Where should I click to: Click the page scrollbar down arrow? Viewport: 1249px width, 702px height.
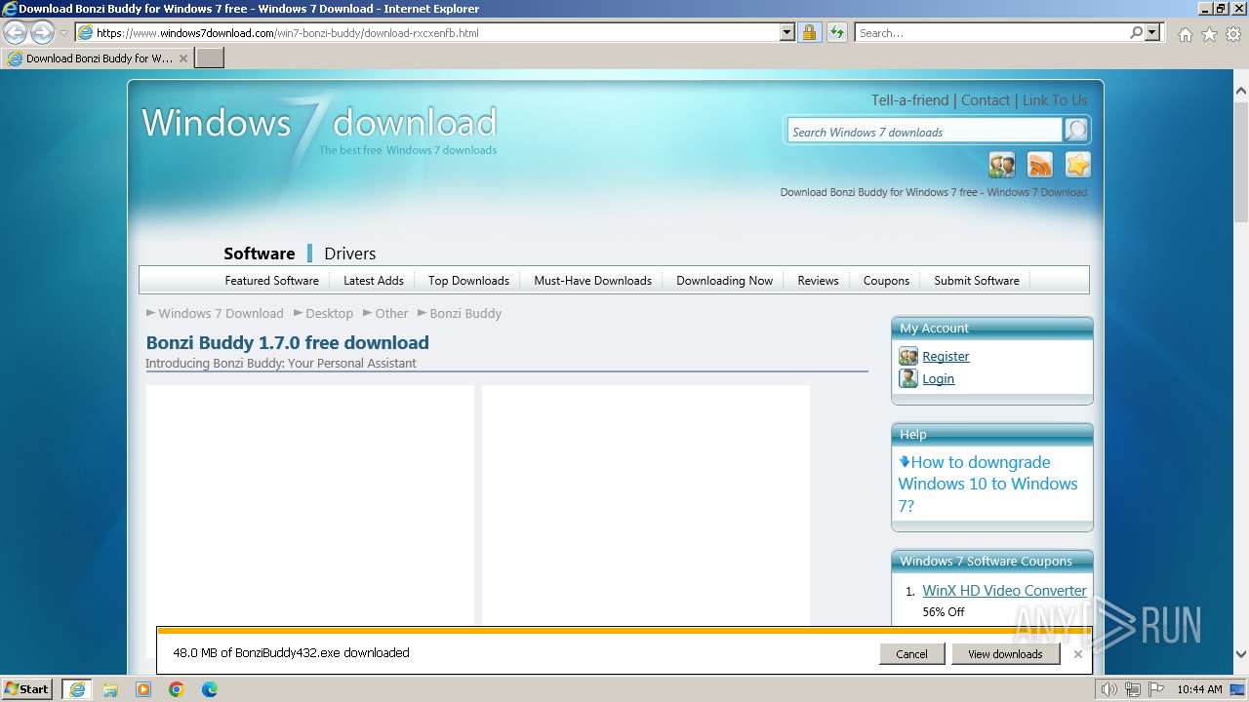click(1241, 655)
